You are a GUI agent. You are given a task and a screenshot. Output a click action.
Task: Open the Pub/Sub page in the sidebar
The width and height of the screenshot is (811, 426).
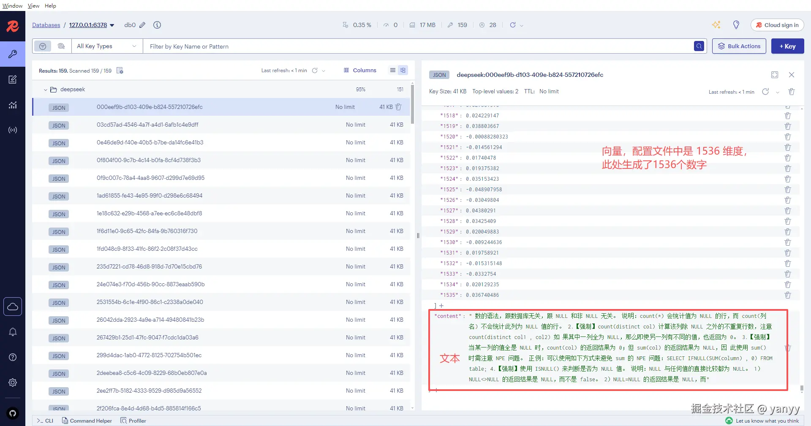coord(13,130)
